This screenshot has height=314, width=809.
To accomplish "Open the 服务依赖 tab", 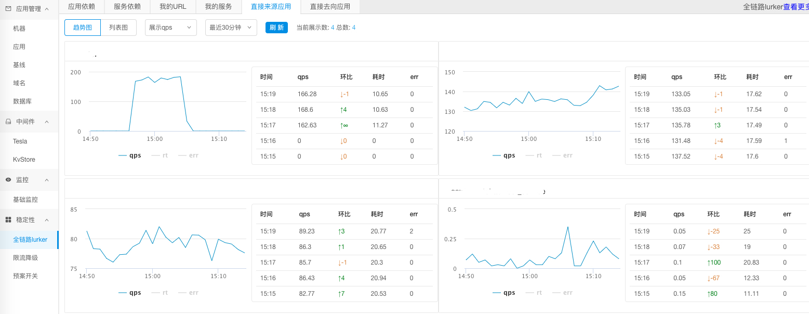I will pos(127,7).
